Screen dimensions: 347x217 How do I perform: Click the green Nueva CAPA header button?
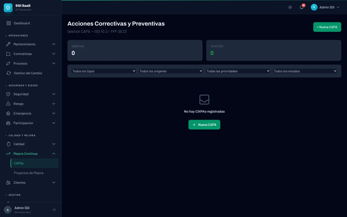click(327, 27)
